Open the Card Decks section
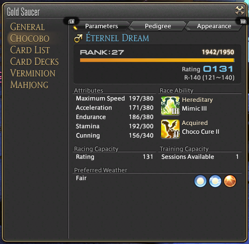The height and width of the screenshot is (244, 249). pos(34,62)
